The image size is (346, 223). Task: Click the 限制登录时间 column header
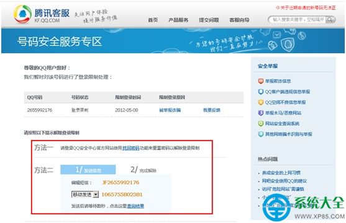(128, 97)
